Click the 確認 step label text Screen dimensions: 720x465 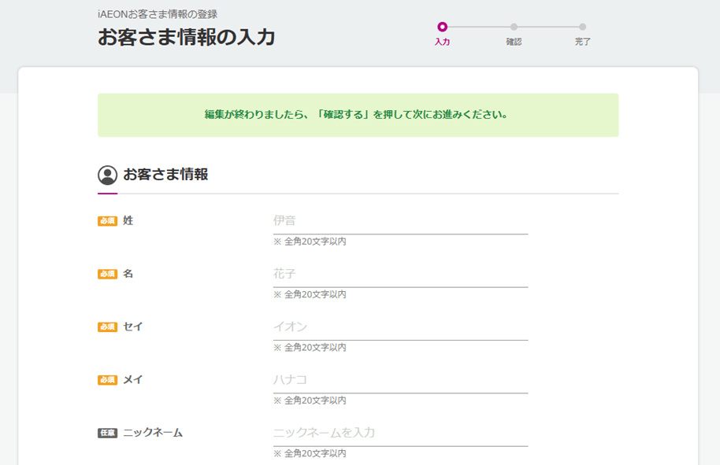click(x=514, y=42)
